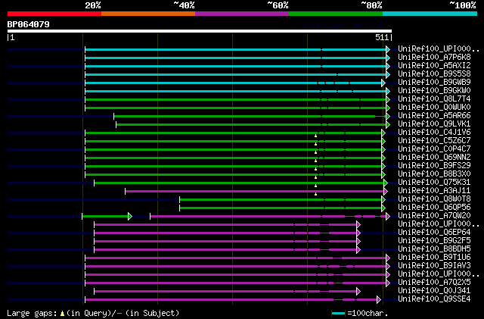Click the Large gaps legend text

pos(93,313)
